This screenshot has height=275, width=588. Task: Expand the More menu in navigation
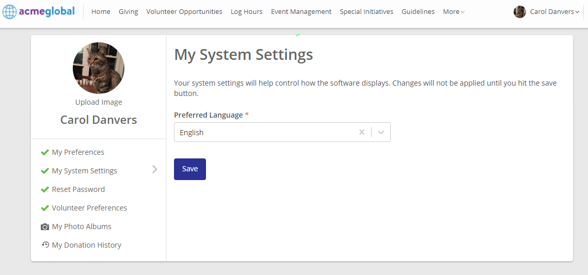453,12
